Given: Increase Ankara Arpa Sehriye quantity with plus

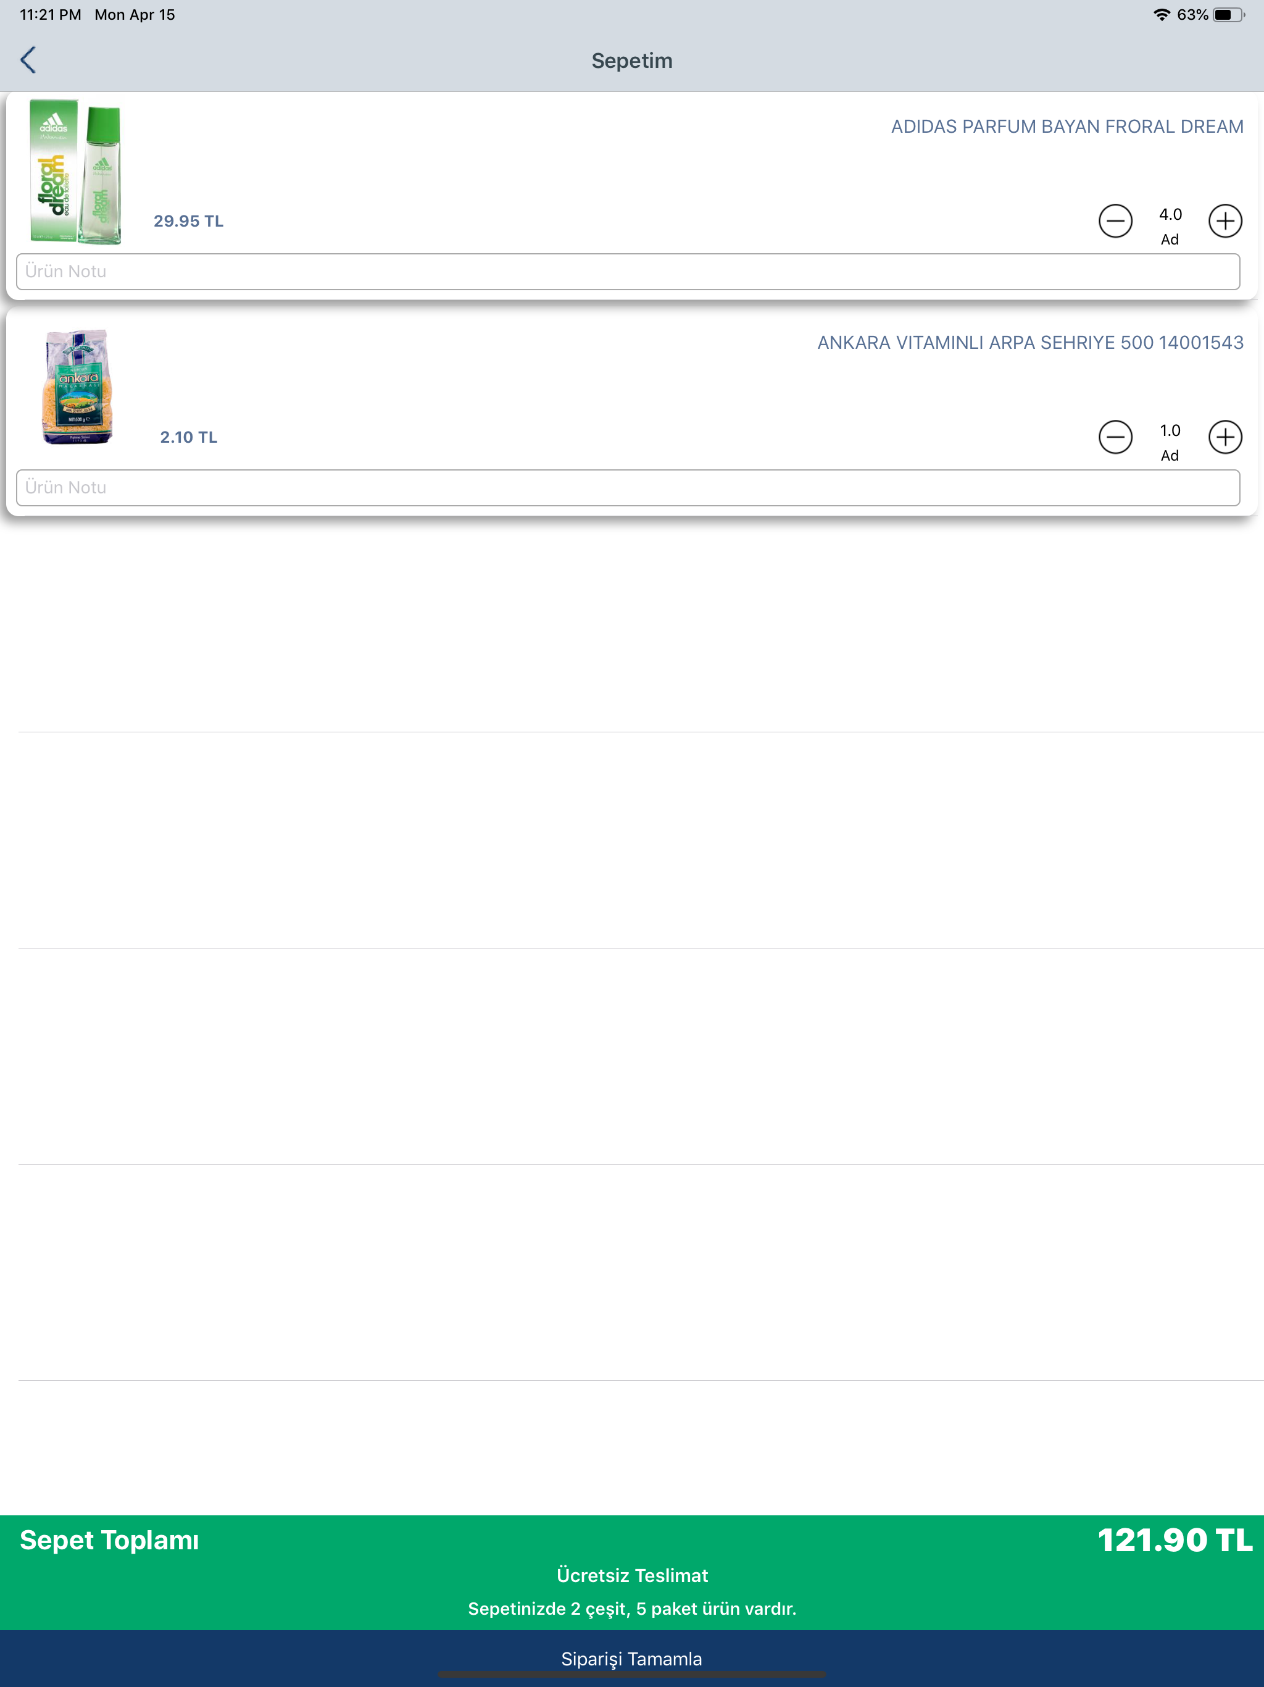Looking at the screenshot, I should click(x=1225, y=437).
